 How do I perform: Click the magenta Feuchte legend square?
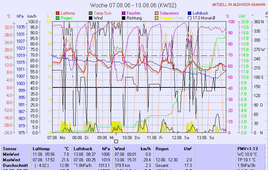[124, 13]
